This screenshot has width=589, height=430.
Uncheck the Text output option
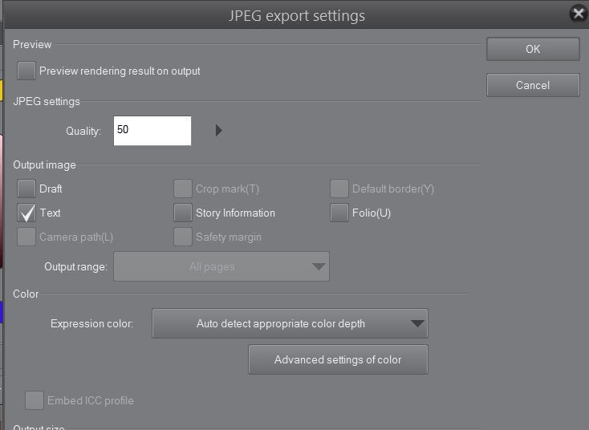[26, 213]
